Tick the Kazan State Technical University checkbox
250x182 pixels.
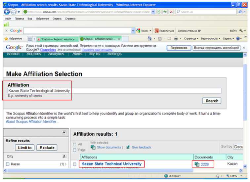(74, 164)
